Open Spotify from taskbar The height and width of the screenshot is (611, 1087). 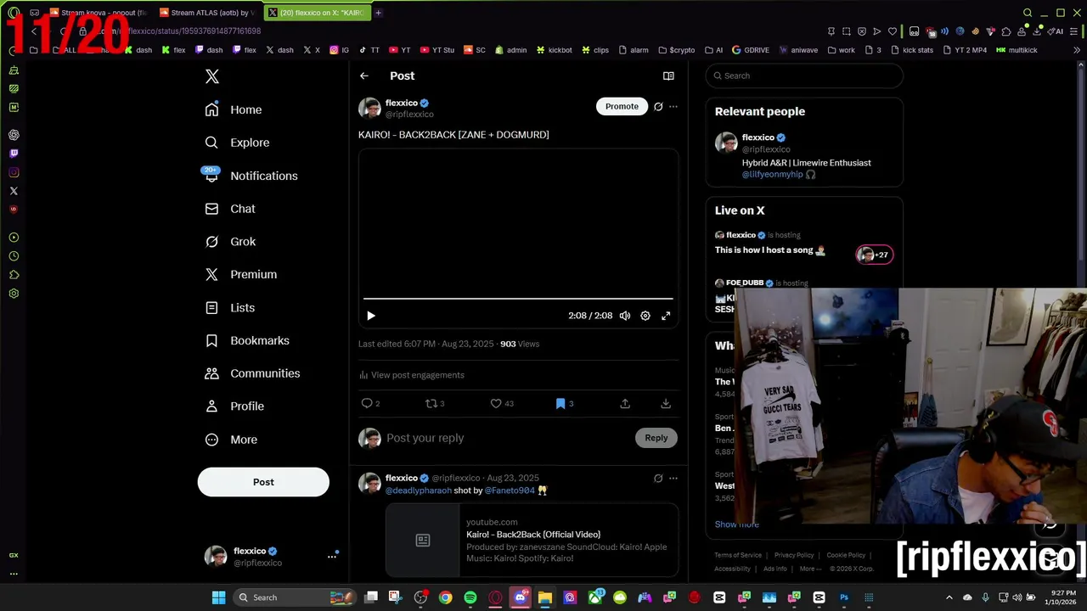point(470,597)
